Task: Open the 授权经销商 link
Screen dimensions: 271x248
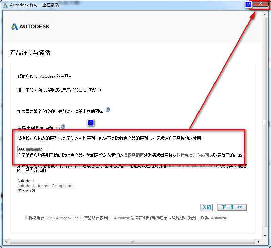Action: click(x=133, y=155)
